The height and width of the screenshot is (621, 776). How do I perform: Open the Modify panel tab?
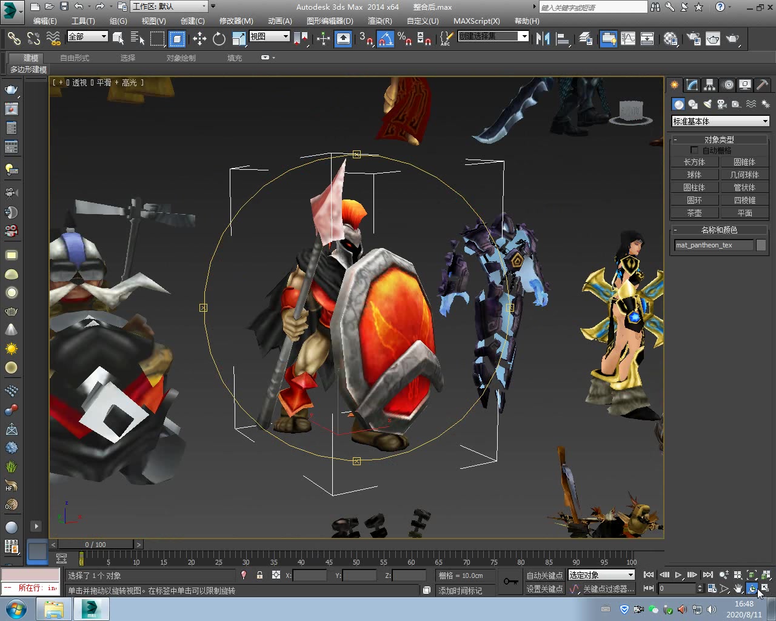pyautogui.click(x=692, y=85)
